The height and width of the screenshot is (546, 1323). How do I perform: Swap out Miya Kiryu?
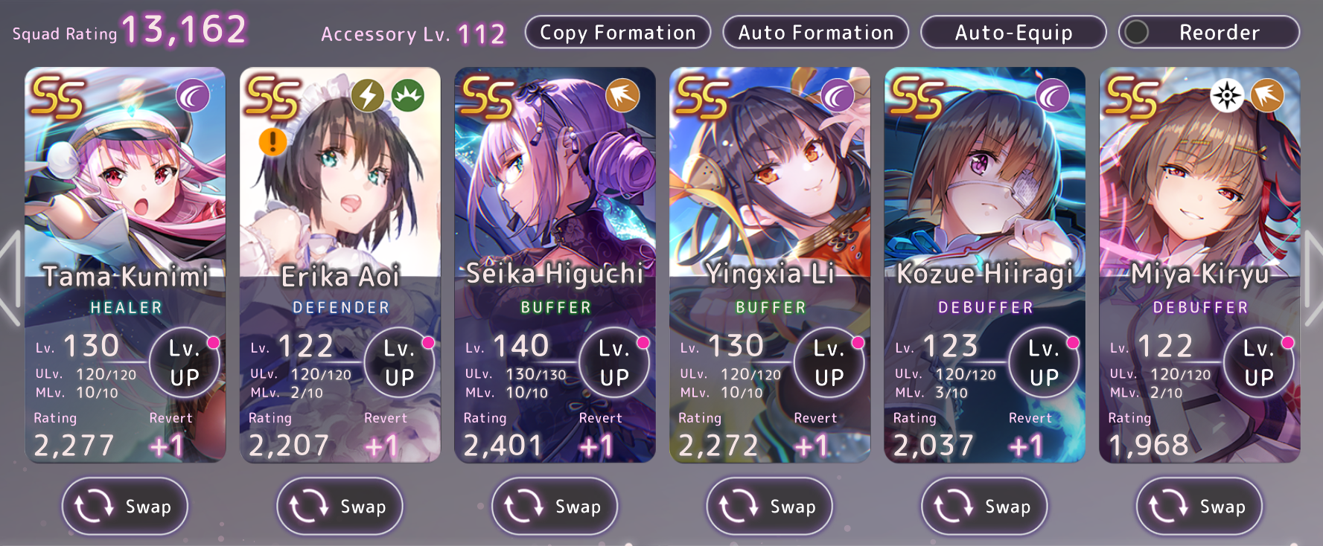tap(1199, 507)
